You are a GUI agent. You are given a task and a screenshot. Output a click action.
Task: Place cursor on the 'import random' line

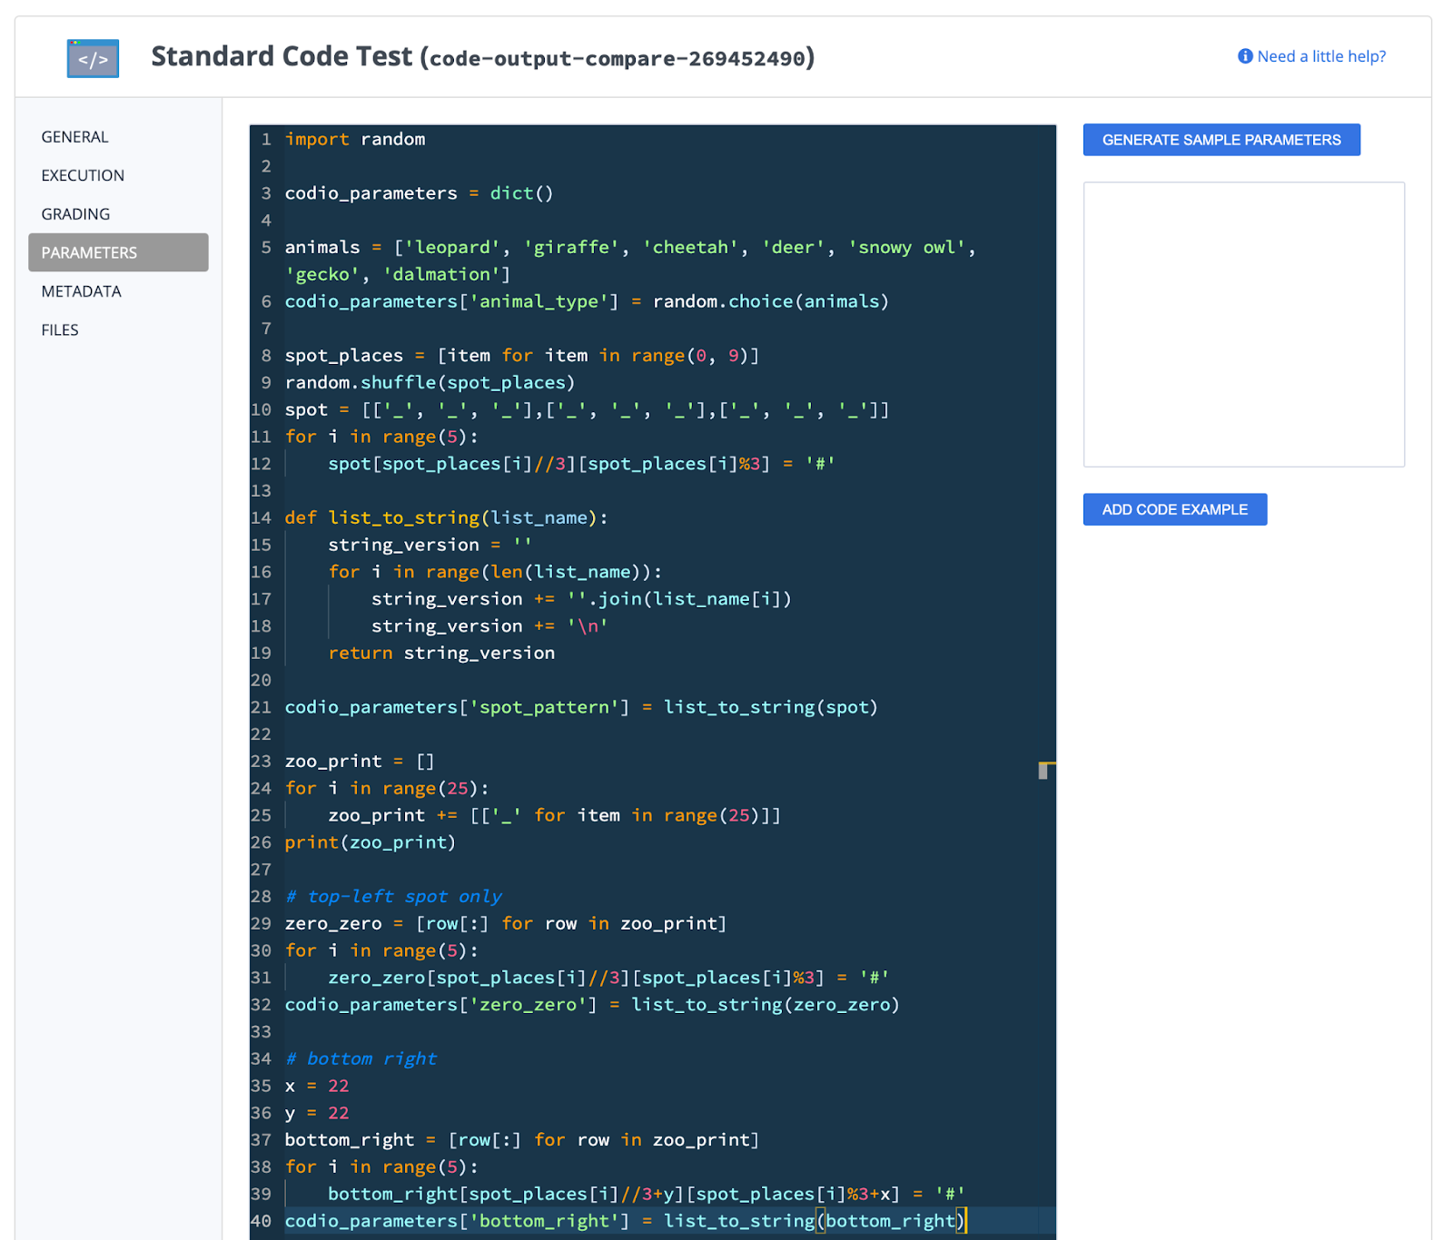[355, 139]
